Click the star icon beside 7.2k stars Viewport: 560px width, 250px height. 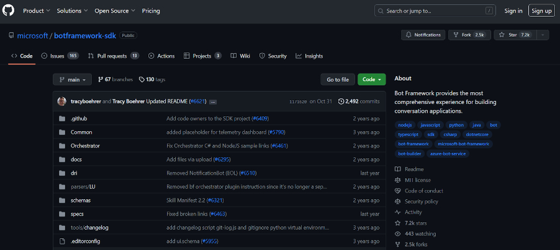coord(397,223)
